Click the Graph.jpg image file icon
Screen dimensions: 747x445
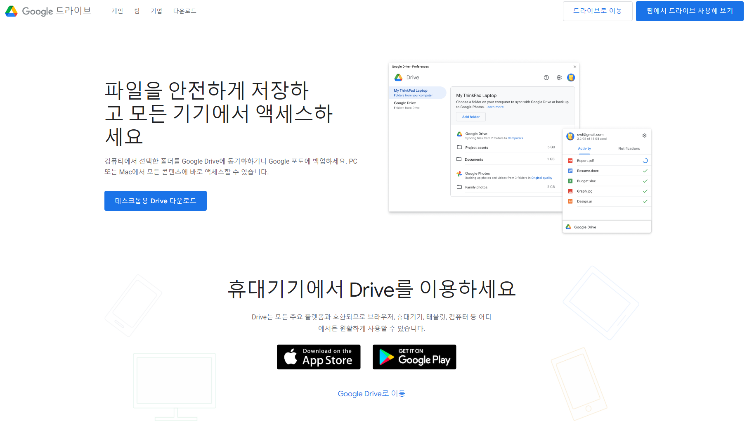pyautogui.click(x=570, y=191)
